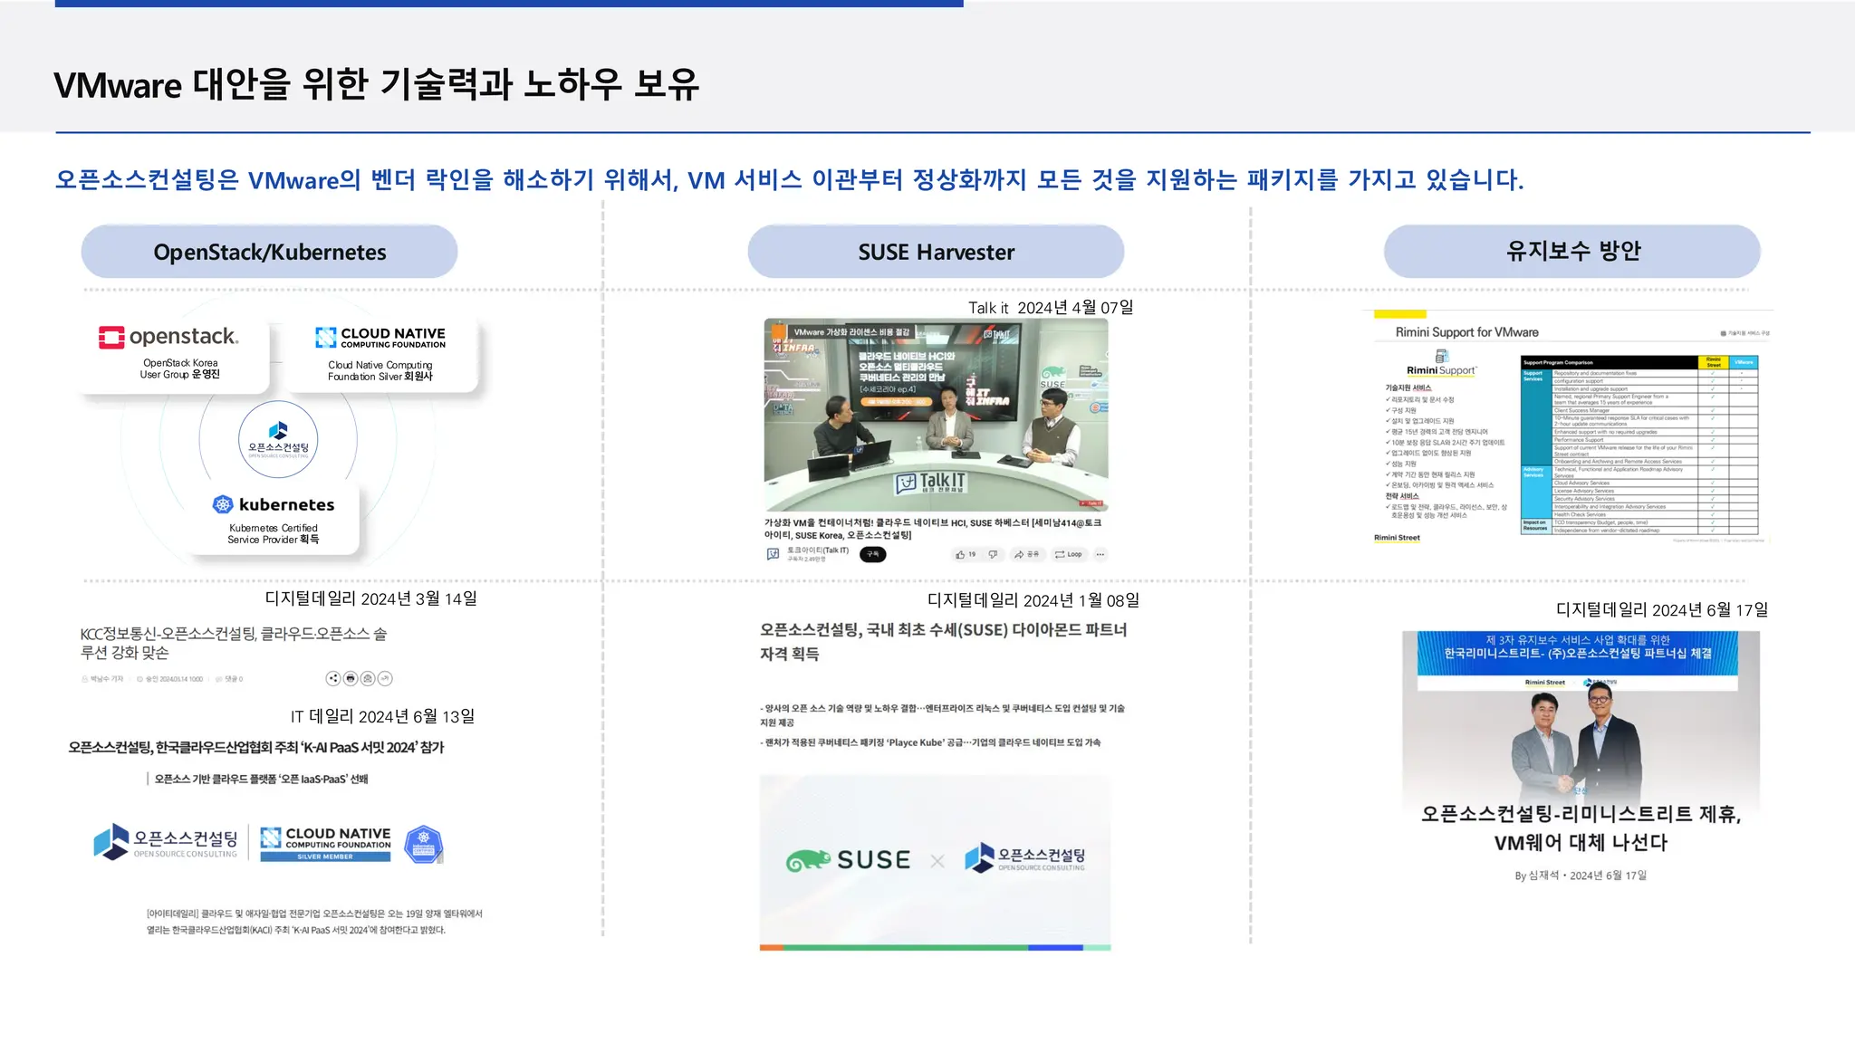The height and width of the screenshot is (1043, 1855).
Task: Click the Talk IT logo on video desk
Action: (931, 483)
